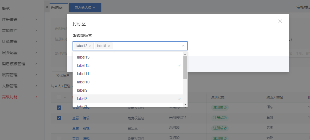Remove the label12 tag chip
310x140 pixels.
tap(90, 46)
